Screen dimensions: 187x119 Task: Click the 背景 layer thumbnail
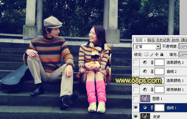pyautogui.click(x=145, y=116)
